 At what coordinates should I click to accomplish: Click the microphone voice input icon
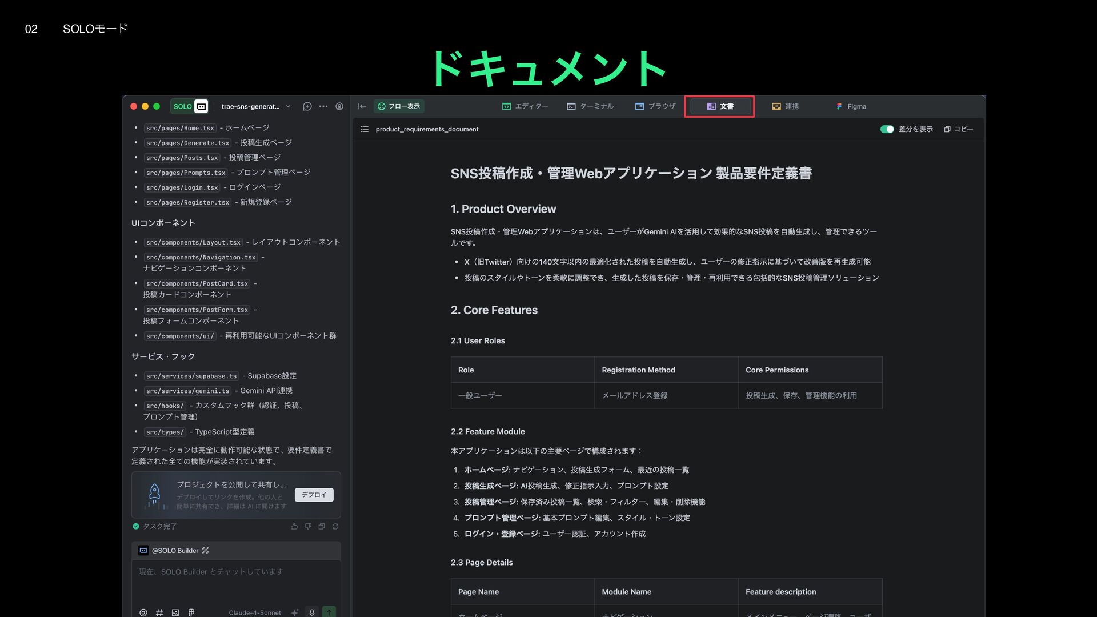tap(312, 612)
